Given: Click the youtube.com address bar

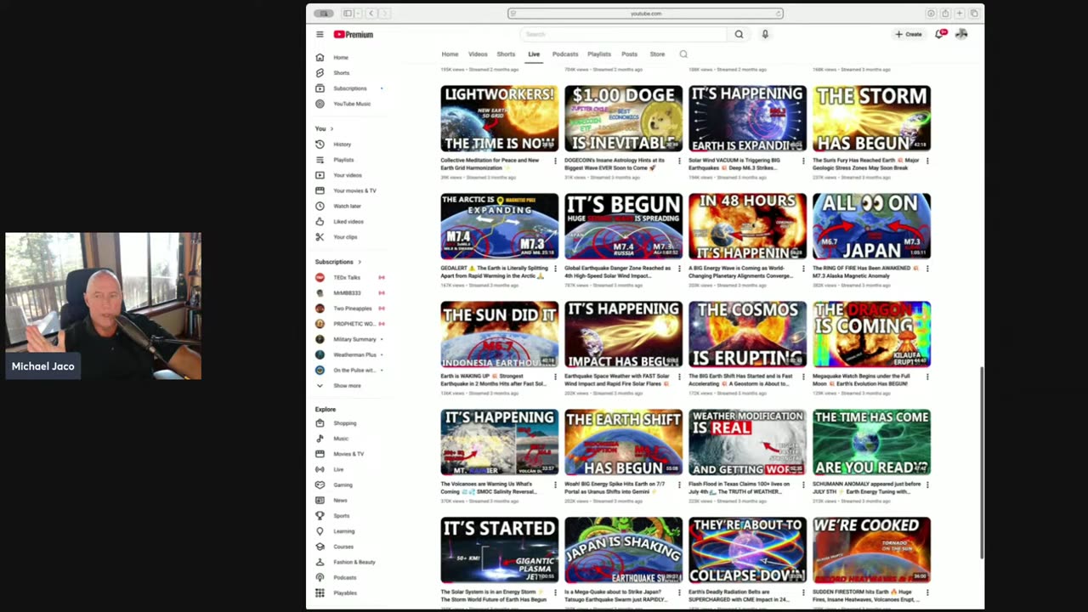Looking at the screenshot, I should pyautogui.click(x=646, y=14).
